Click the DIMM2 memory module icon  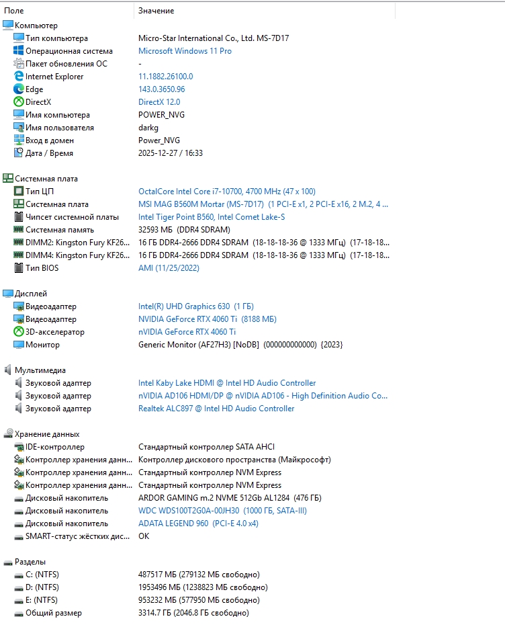pos(18,243)
